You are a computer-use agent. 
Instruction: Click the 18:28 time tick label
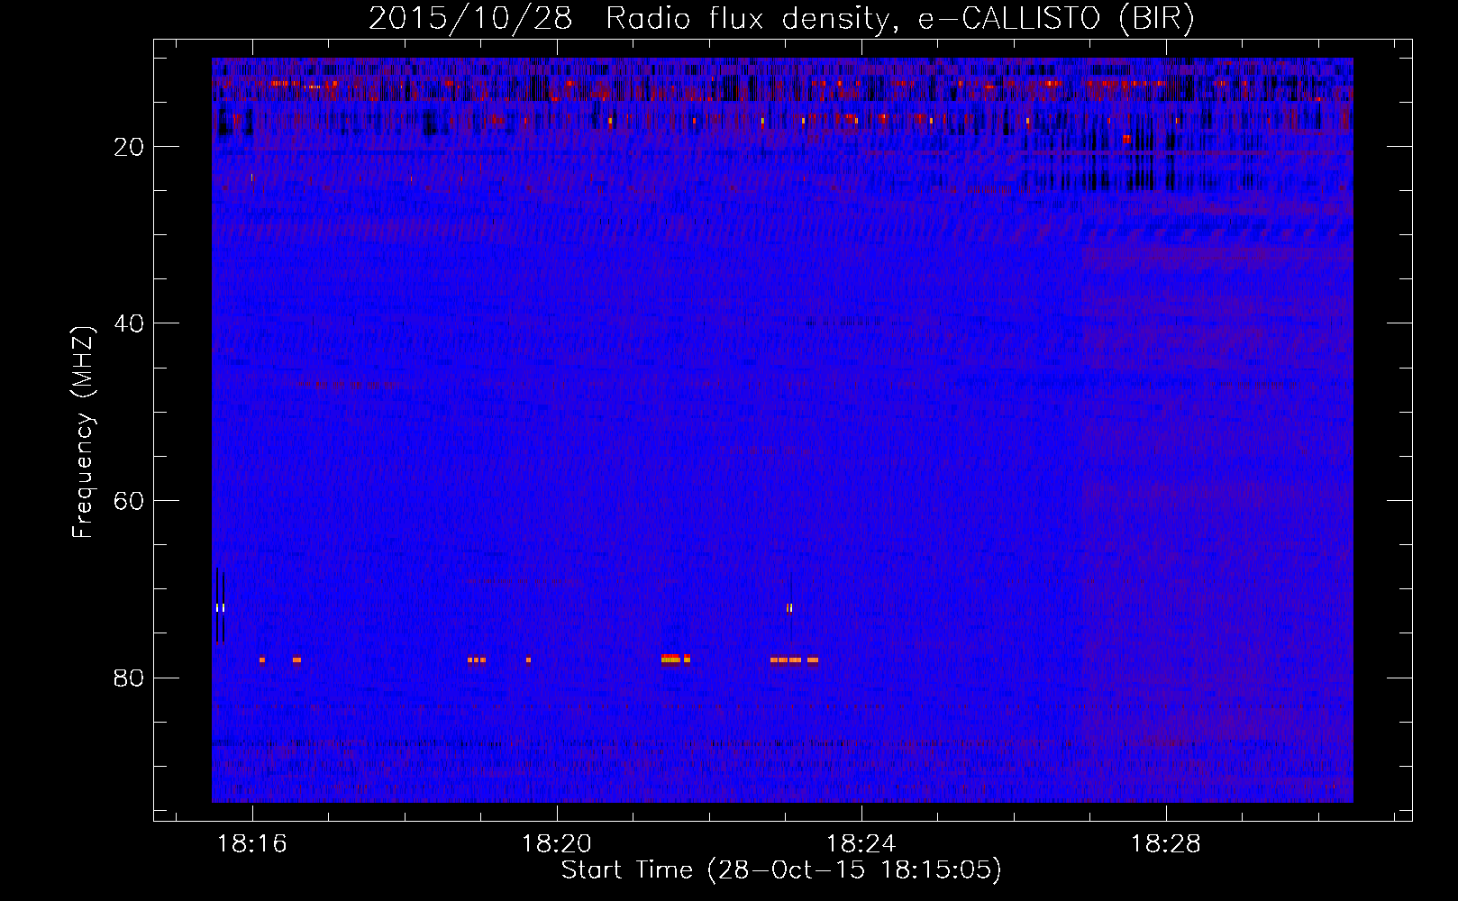click(1166, 844)
